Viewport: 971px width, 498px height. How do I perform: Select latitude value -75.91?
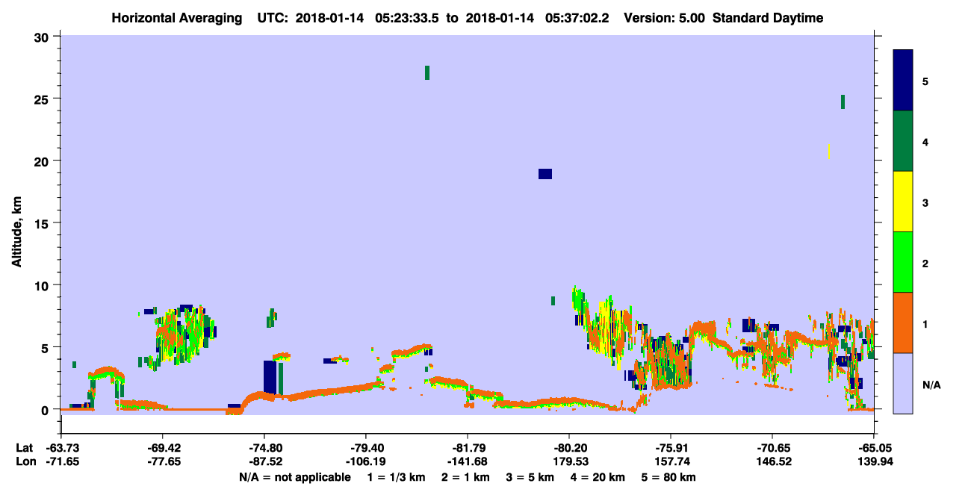pyautogui.click(x=671, y=448)
